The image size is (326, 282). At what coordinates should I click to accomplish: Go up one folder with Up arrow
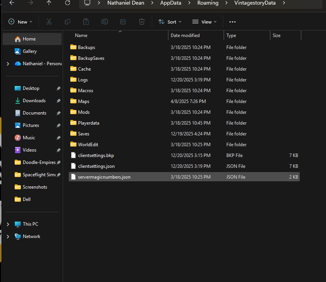[x=49, y=3]
